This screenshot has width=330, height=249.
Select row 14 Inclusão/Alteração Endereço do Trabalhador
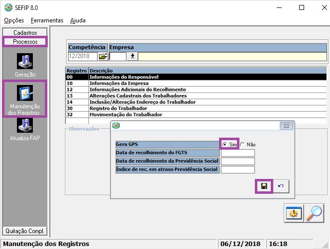click(x=196, y=102)
